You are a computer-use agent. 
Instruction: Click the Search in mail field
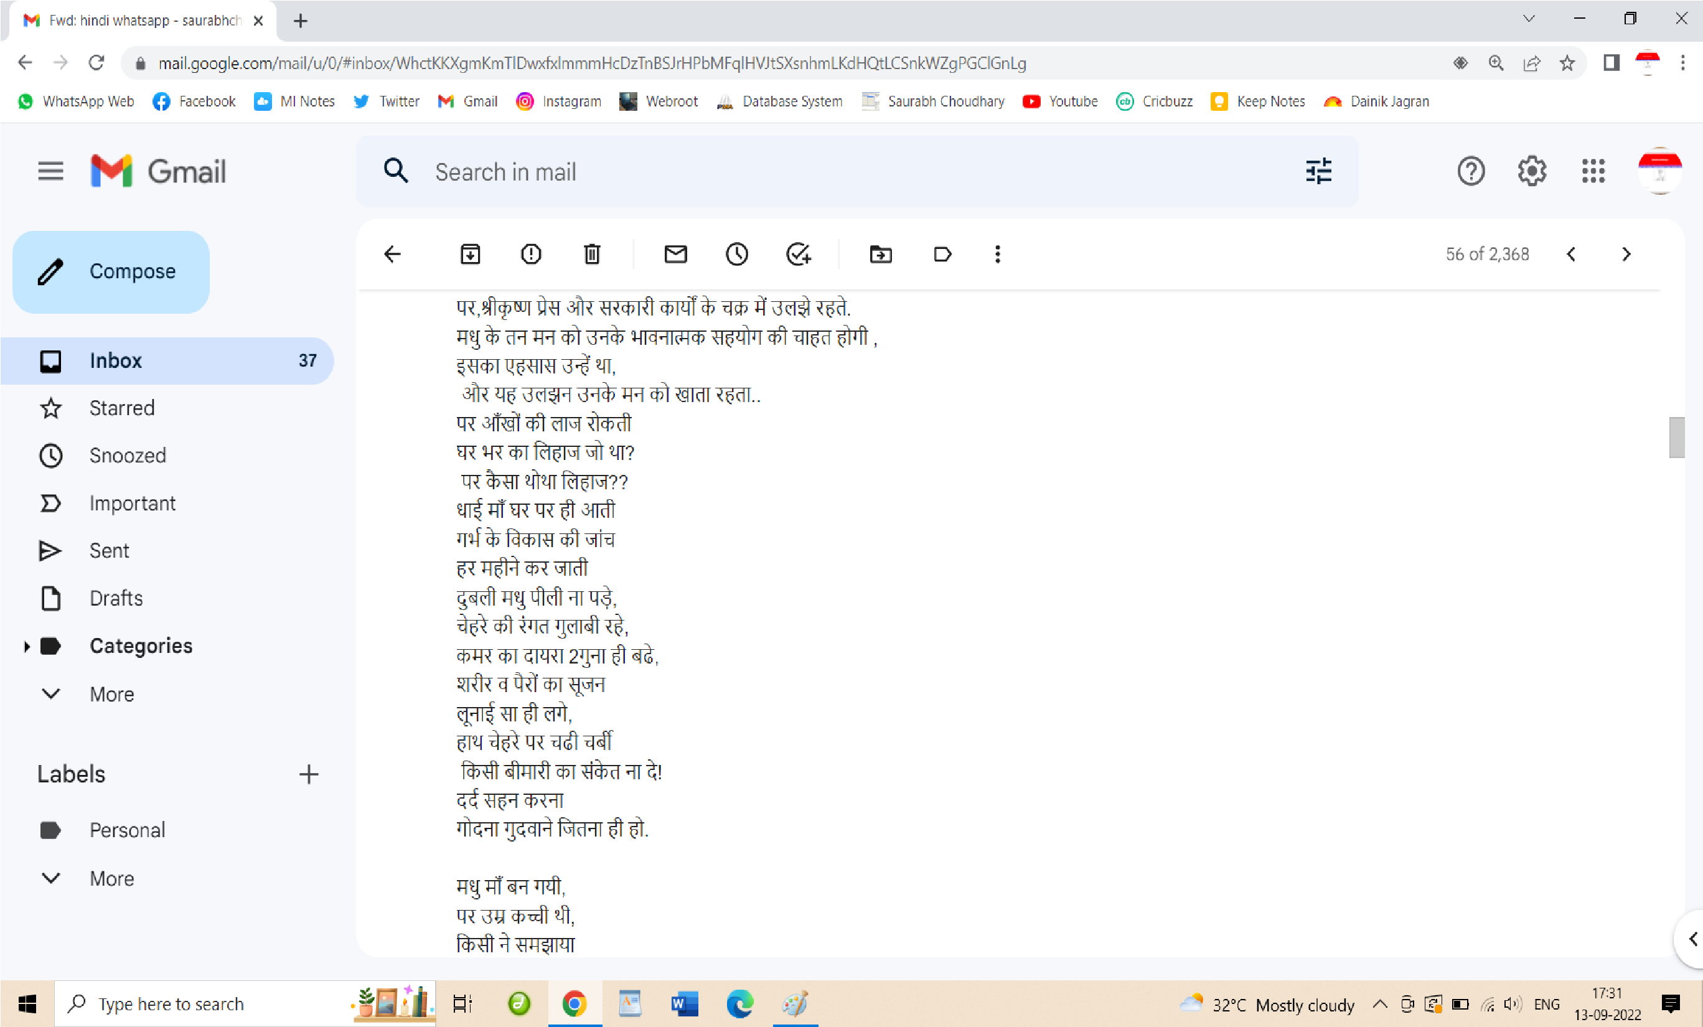pyautogui.click(x=857, y=171)
